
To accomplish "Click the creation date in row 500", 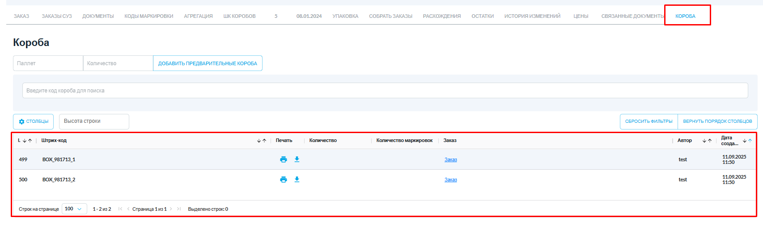I will tap(734, 180).
